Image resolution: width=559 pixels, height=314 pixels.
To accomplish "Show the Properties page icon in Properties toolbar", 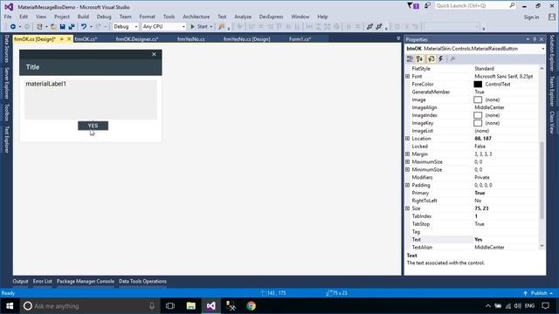I will [431, 59].
